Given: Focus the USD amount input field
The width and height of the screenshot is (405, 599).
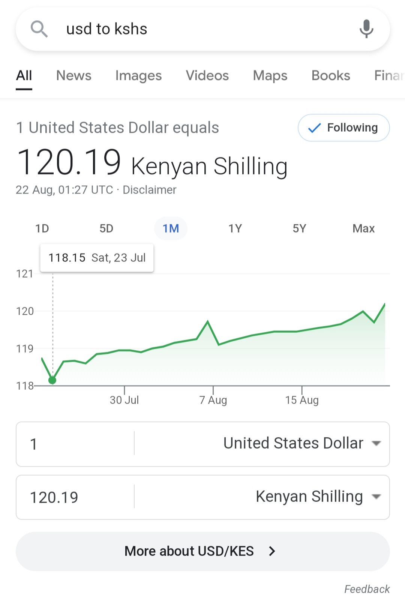Looking at the screenshot, I should 75,444.
